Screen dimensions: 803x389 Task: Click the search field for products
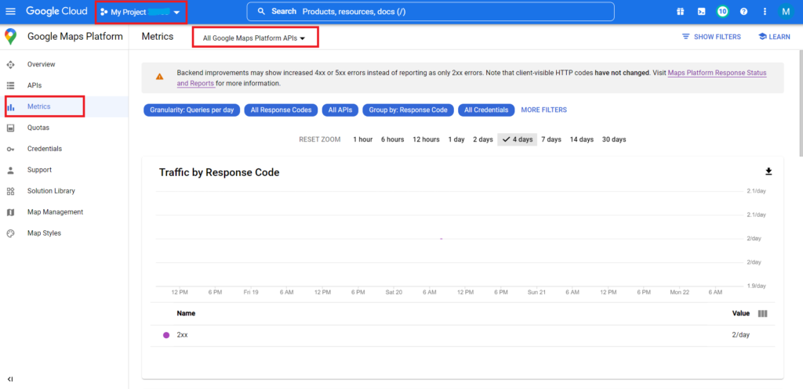pyautogui.click(x=431, y=11)
